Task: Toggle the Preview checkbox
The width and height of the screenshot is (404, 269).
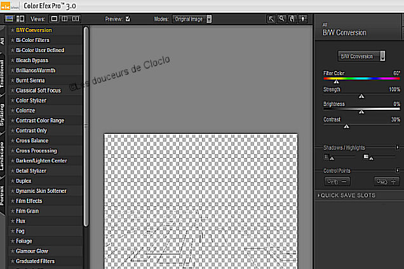Action: tap(128, 19)
